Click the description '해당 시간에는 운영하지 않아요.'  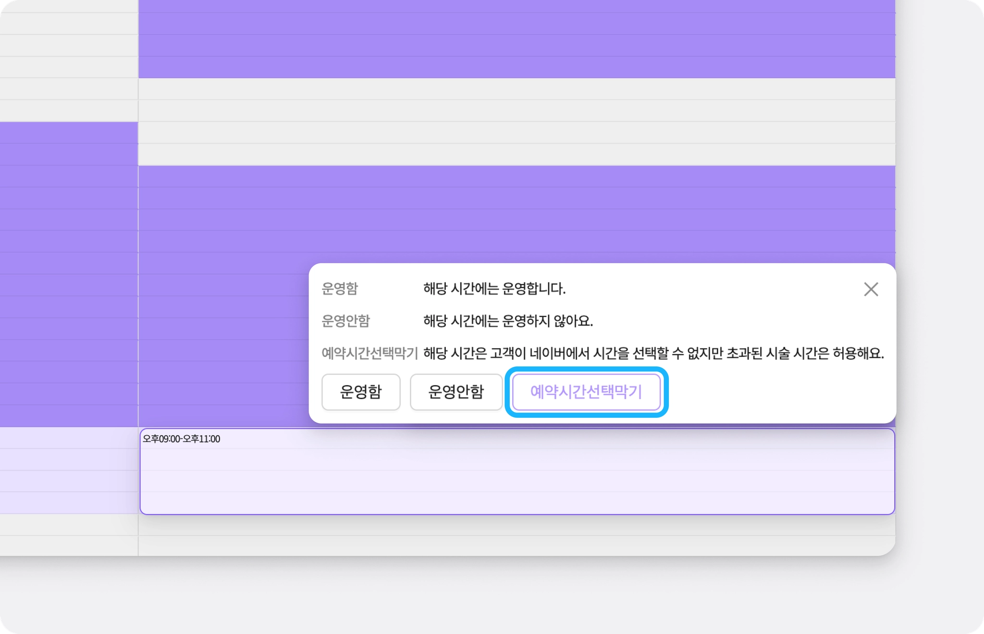tap(508, 321)
